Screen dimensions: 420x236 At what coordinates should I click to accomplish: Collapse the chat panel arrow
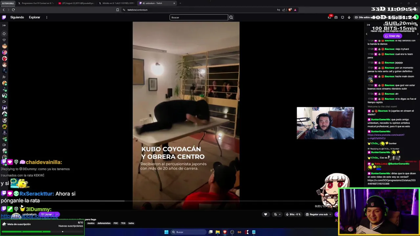click(x=368, y=25)
